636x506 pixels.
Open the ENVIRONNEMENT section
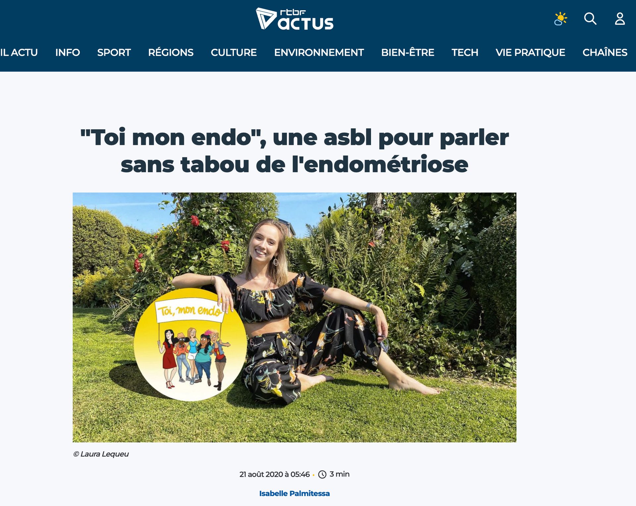pyautogui.click(x=319, y=52)
